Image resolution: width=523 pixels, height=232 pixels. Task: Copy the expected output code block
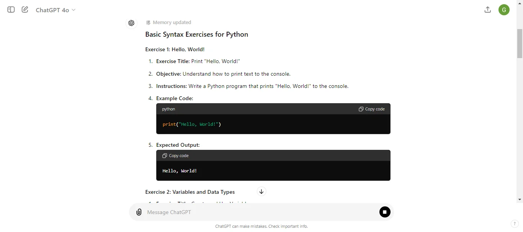pyautogui.click(x=175, y=156)
